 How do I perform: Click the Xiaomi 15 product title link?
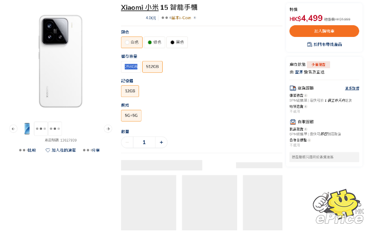tap(159, 8)
